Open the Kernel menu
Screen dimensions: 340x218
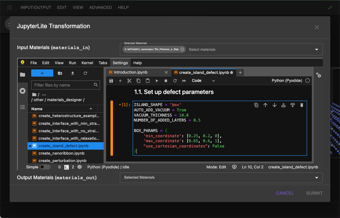(x=87, y=63)
